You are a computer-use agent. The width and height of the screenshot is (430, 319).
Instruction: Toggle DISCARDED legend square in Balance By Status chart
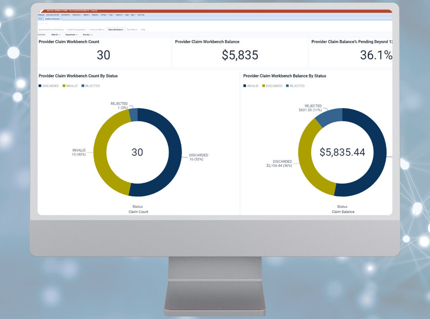[x=264, y=86]
